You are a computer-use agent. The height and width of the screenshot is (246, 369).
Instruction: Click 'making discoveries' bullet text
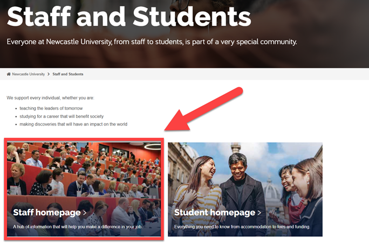coord(73,124)
